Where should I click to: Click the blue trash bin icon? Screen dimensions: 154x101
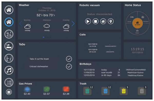(x=105, y=91)
